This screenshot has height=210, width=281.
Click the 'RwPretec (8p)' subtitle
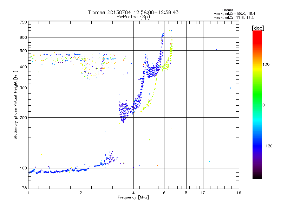(133, 17)
